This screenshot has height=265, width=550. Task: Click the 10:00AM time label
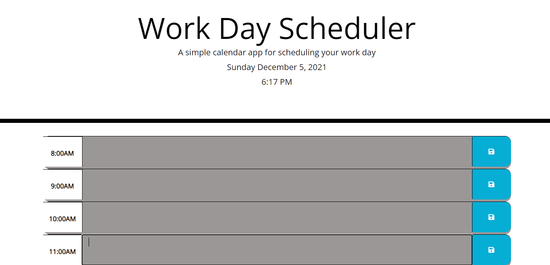coord(62,219)
